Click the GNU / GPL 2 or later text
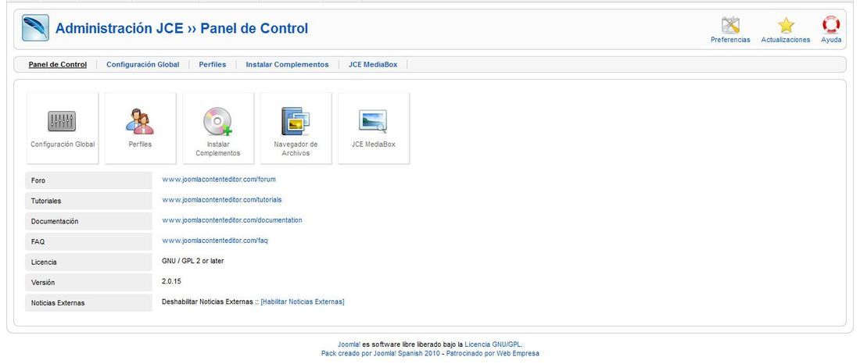860x364 pixels. pyautogui.click(x=192, y=261)
